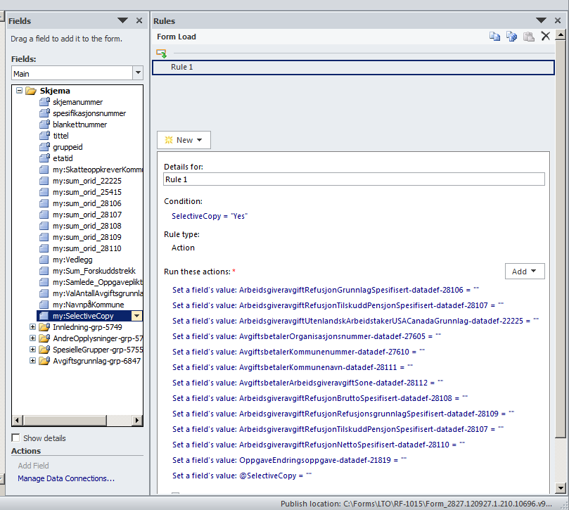Select Rule 1 in the rules list
The height and width of the screenshot is (510, 569).
coord(353,67)
